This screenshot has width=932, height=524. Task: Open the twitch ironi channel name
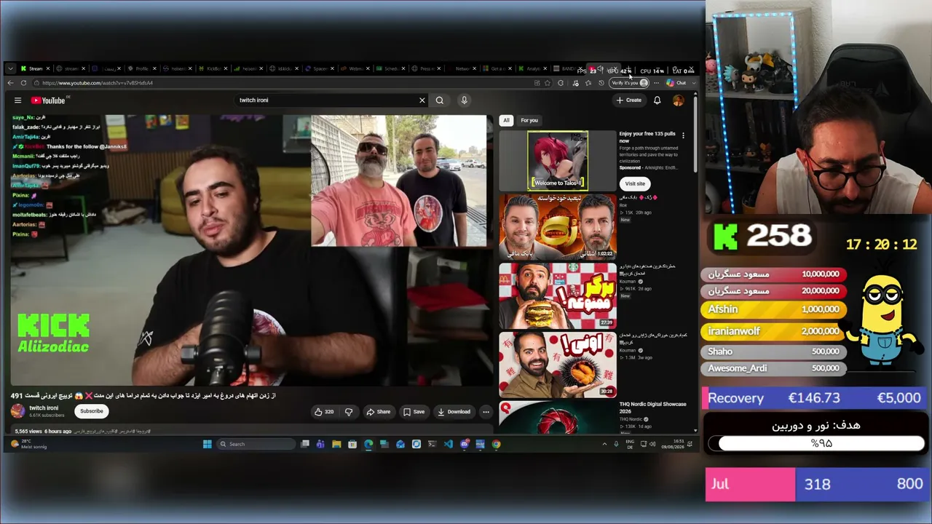pyautogui.click(x=44, y=408)
